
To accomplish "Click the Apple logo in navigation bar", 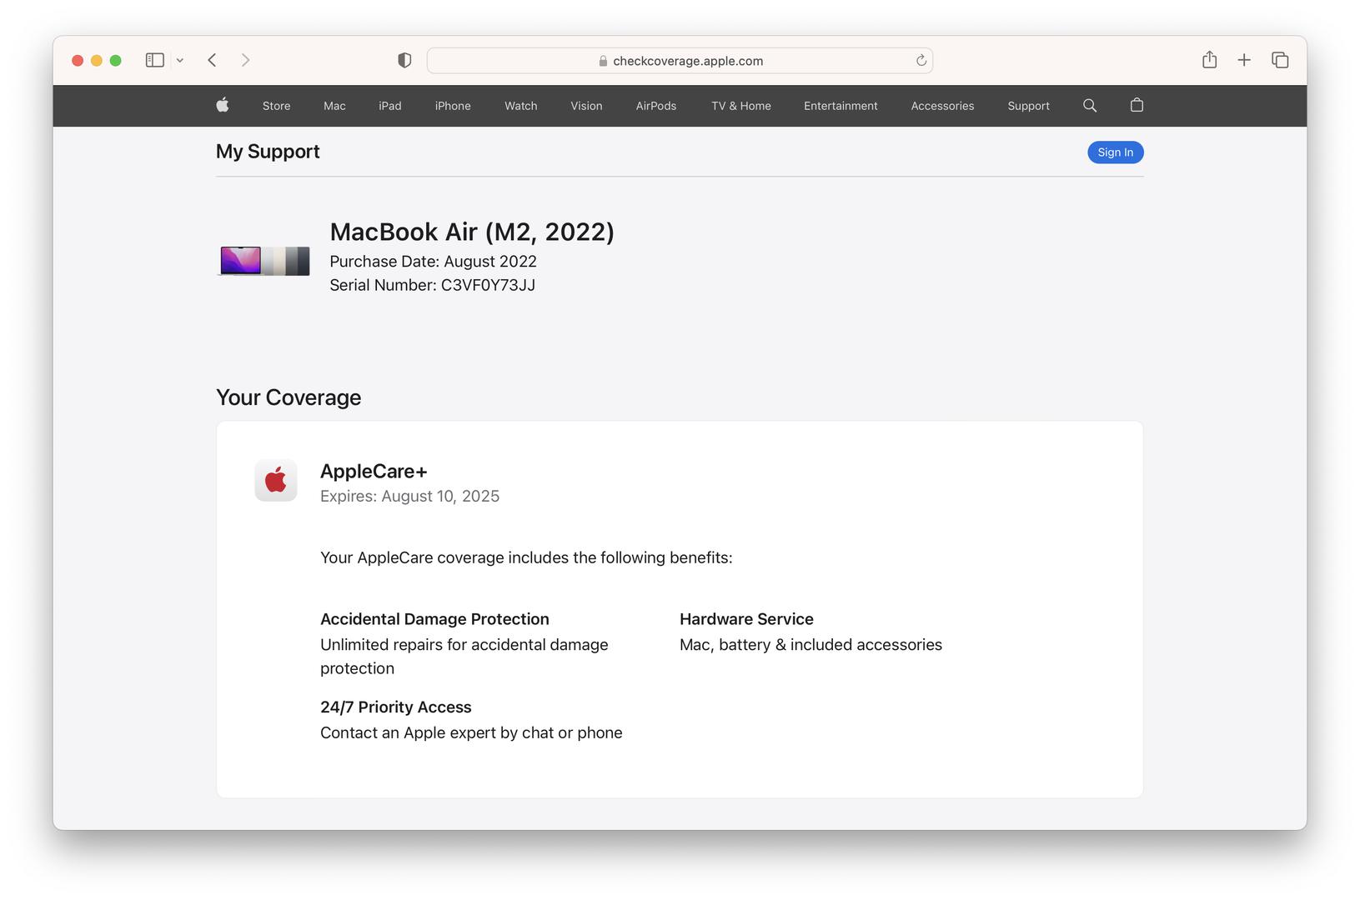I will [223, 105].
